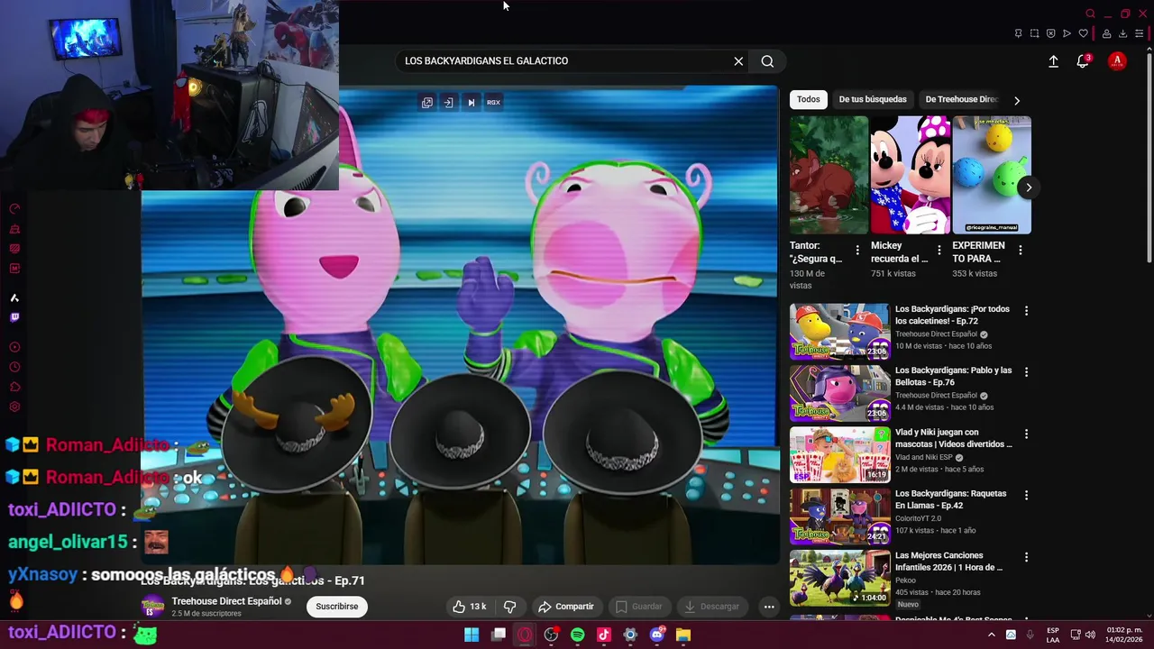Open Raquetas En Llamas Ep.42 thumbnail
The image size is (1154, 649).
point(839,516)
